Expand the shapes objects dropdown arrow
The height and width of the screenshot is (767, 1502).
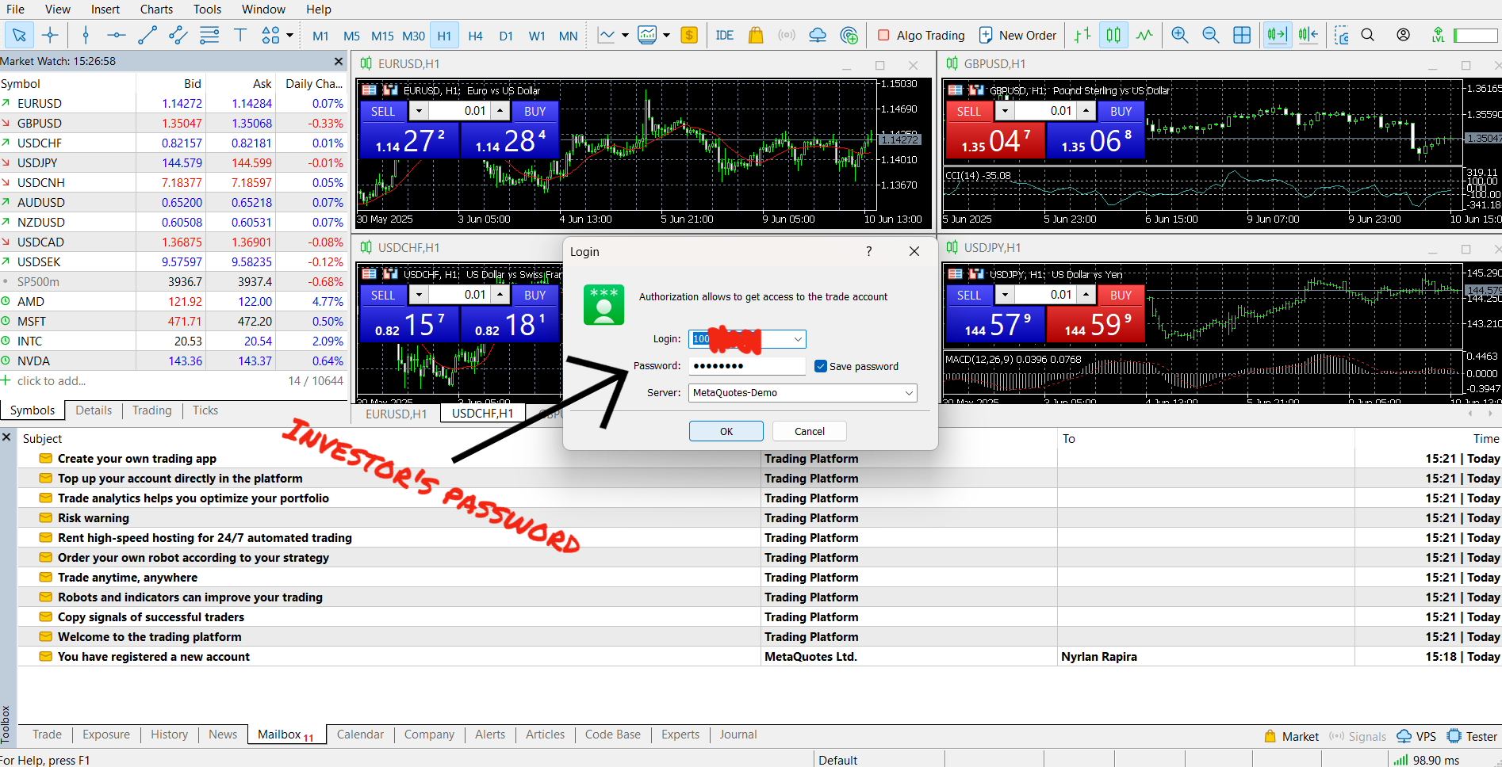coord(289,35)
